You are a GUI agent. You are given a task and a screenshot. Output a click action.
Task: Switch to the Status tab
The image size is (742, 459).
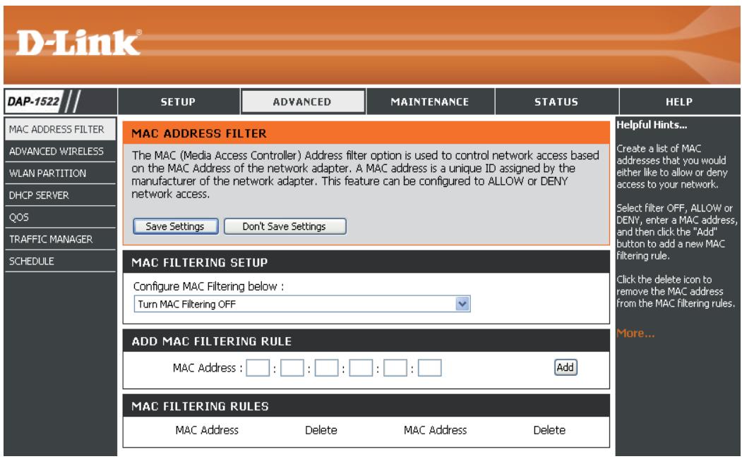556,102
